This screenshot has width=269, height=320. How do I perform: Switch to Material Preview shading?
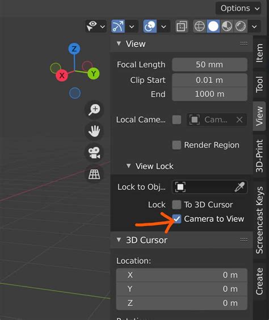tap(227, 26)
